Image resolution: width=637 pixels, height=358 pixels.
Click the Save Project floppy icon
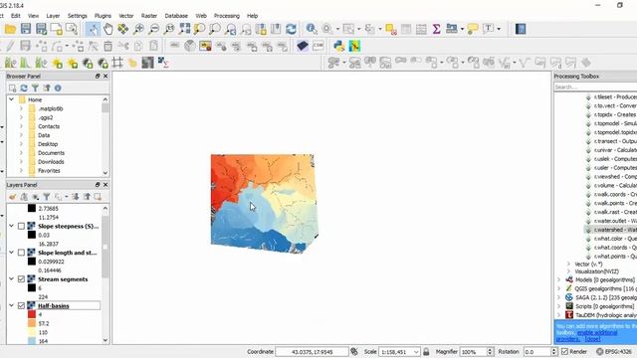[x=26, y=29]
